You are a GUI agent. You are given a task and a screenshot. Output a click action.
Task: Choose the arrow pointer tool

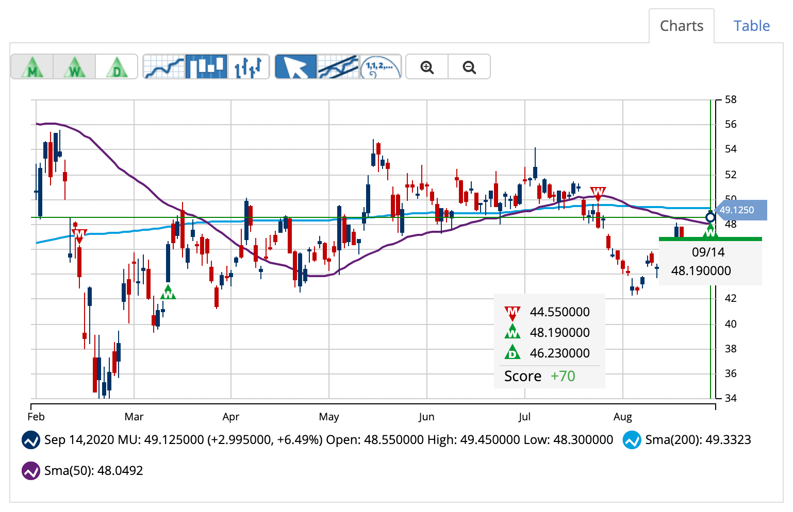click(296, 66)
